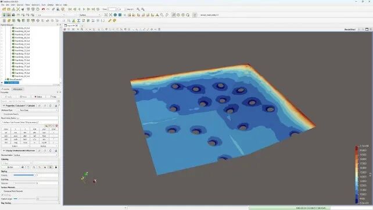Image resolution: width=373 pixels, height=210 pixels.
Task: Expand the GroupDatasets1 tree node
Action: pos(6,79)
